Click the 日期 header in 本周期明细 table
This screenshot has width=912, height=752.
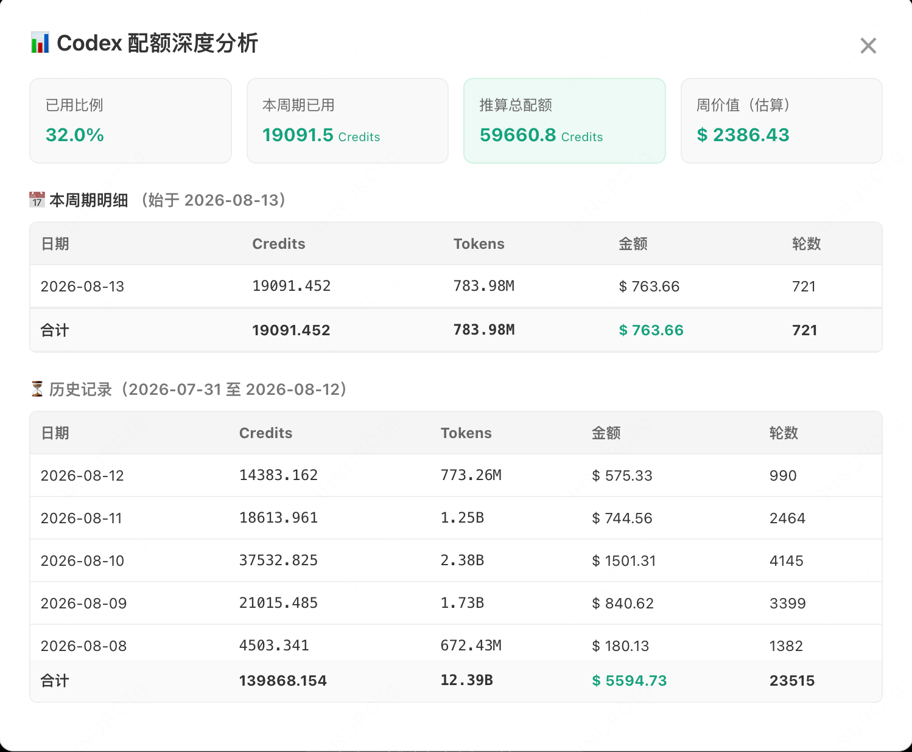coord(55,244)
